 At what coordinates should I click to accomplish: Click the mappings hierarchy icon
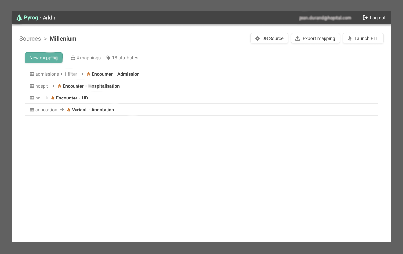click(x=73, y=58)
